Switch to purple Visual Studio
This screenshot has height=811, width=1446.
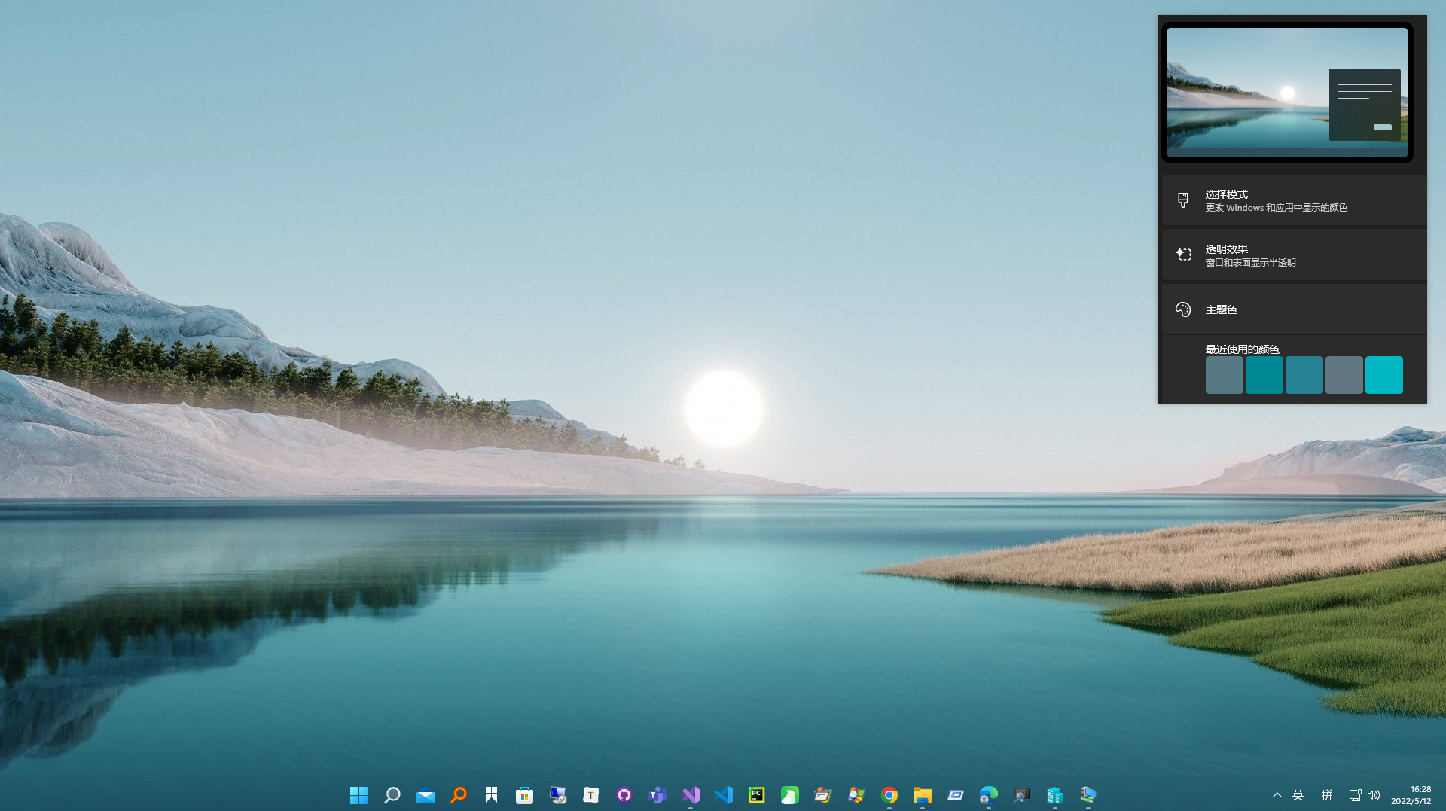[690, 795]
